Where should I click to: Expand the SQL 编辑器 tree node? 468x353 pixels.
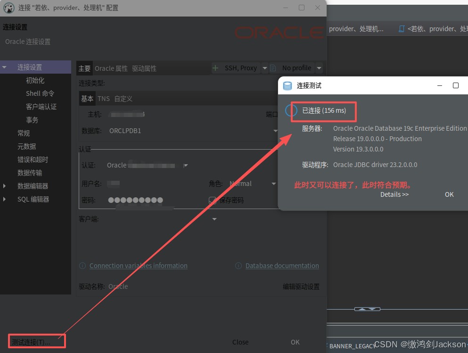(x=4, y=199)
